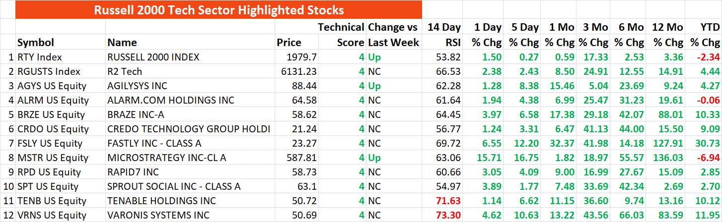Select TENB red RSI value 71.63
Screen dimensions: 722x222
tap(447, 201)
